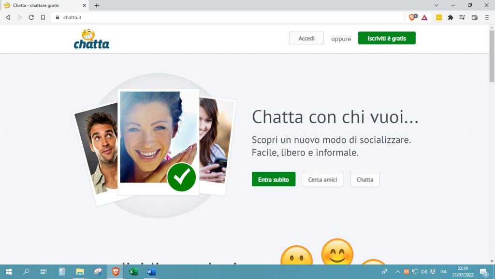Viewport: 495px width, 279px height.
Task: Expand hidden icons in the system tray
Action: (x=398, y=272)
